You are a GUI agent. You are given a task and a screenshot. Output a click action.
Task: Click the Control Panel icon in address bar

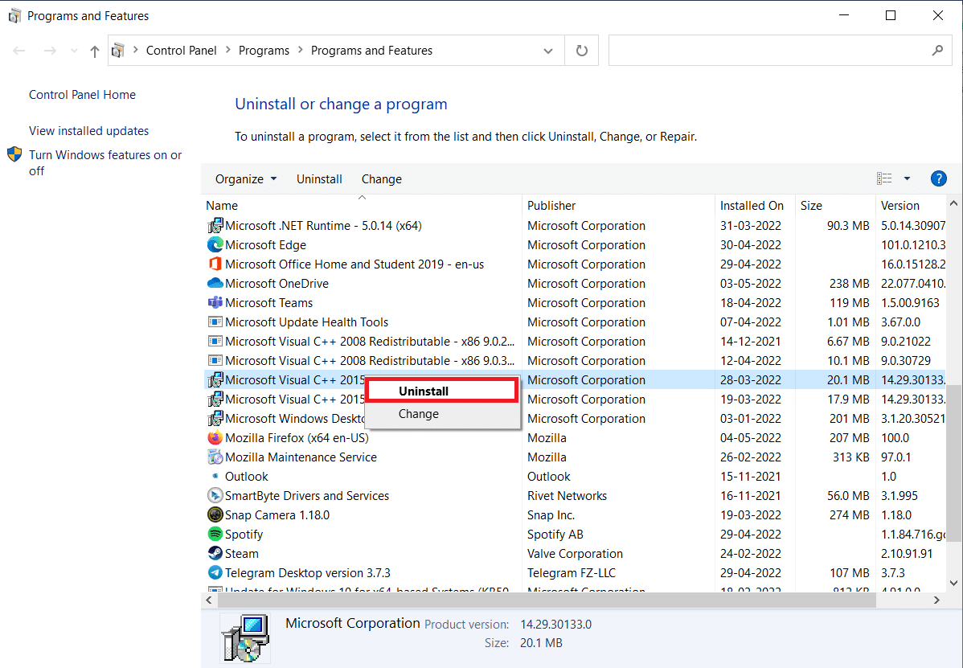coord(118,51)
